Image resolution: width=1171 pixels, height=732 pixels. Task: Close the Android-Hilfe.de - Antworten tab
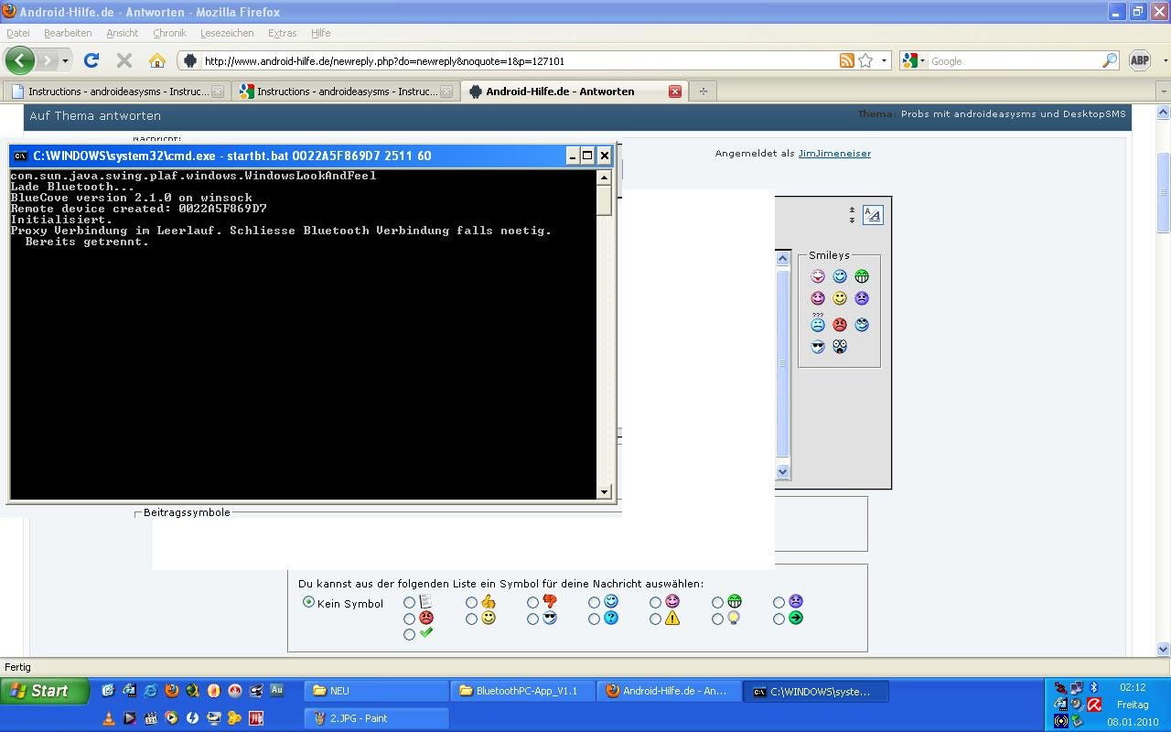[675, 91]
